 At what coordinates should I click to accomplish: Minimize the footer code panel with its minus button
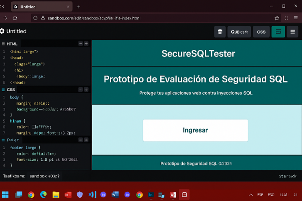click(81, 140)
